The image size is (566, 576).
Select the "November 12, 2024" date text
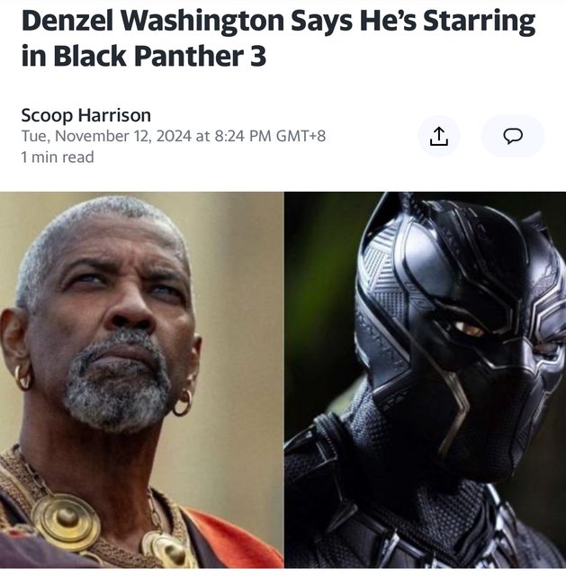(123, 136)
